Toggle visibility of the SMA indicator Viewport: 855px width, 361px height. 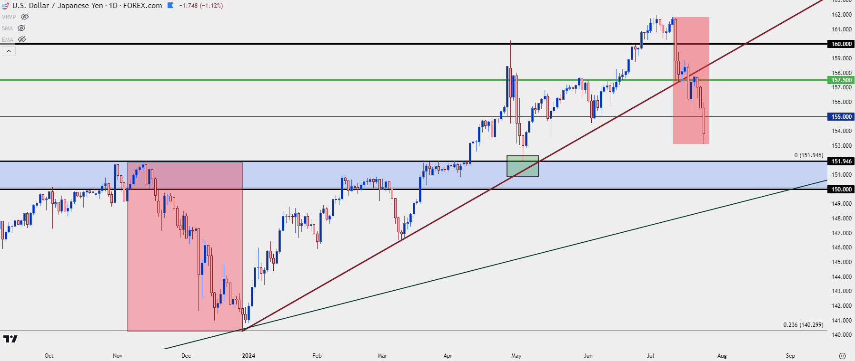(21, 28)
